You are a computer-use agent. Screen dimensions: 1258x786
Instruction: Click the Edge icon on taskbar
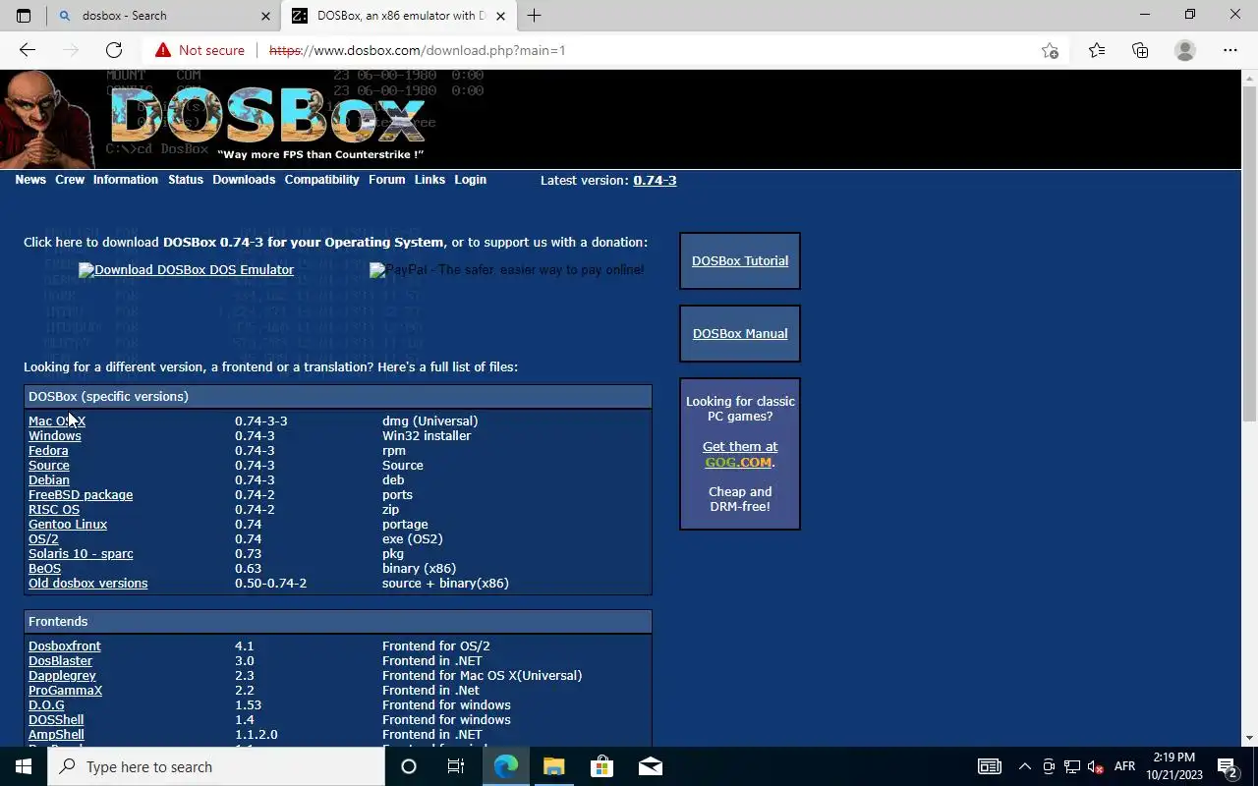coord(505,766)
